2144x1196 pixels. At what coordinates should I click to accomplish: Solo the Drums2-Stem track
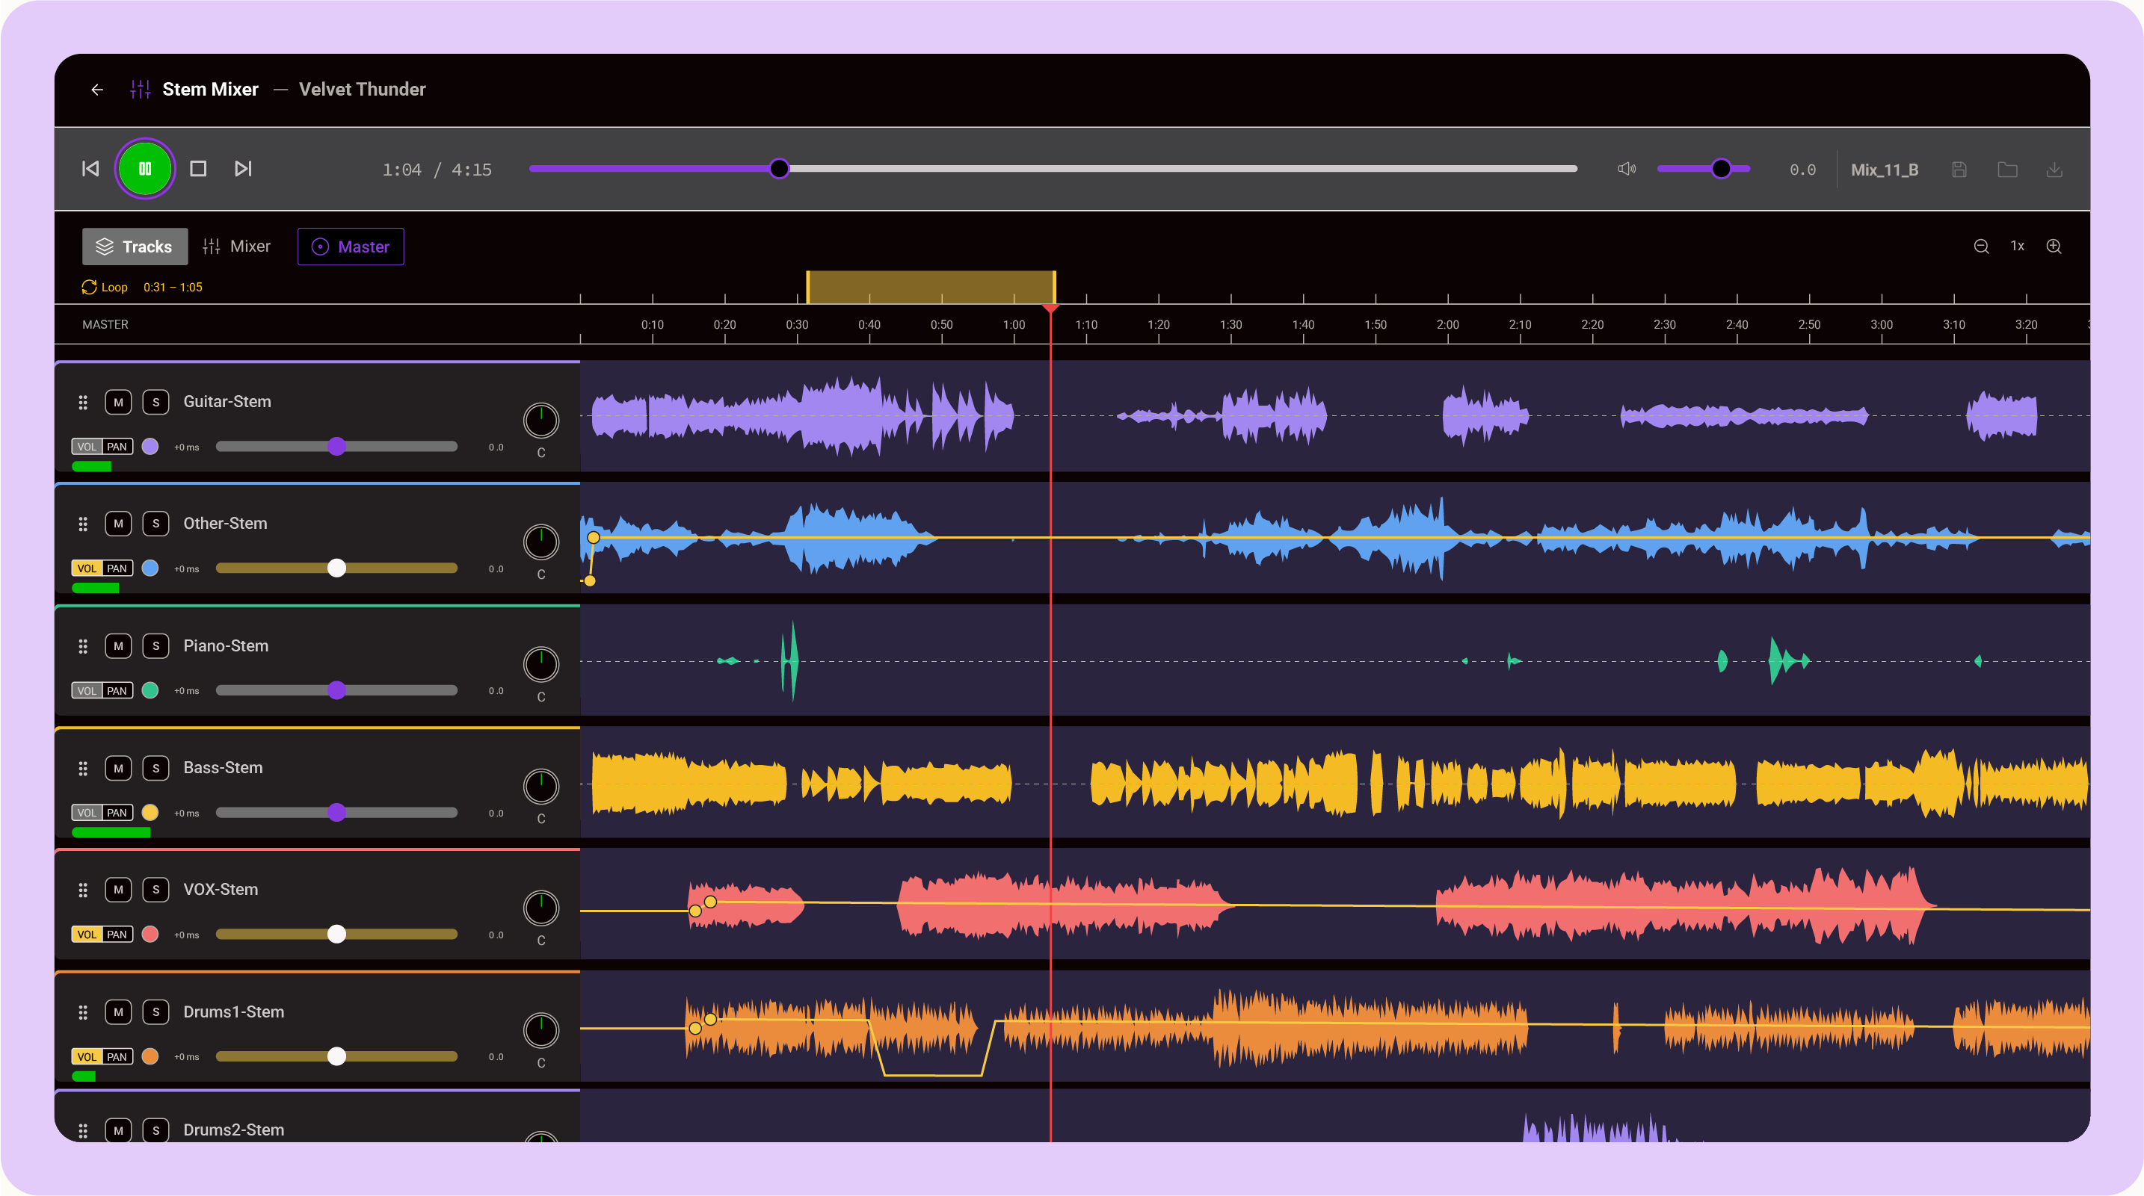tap(155, 1130)
